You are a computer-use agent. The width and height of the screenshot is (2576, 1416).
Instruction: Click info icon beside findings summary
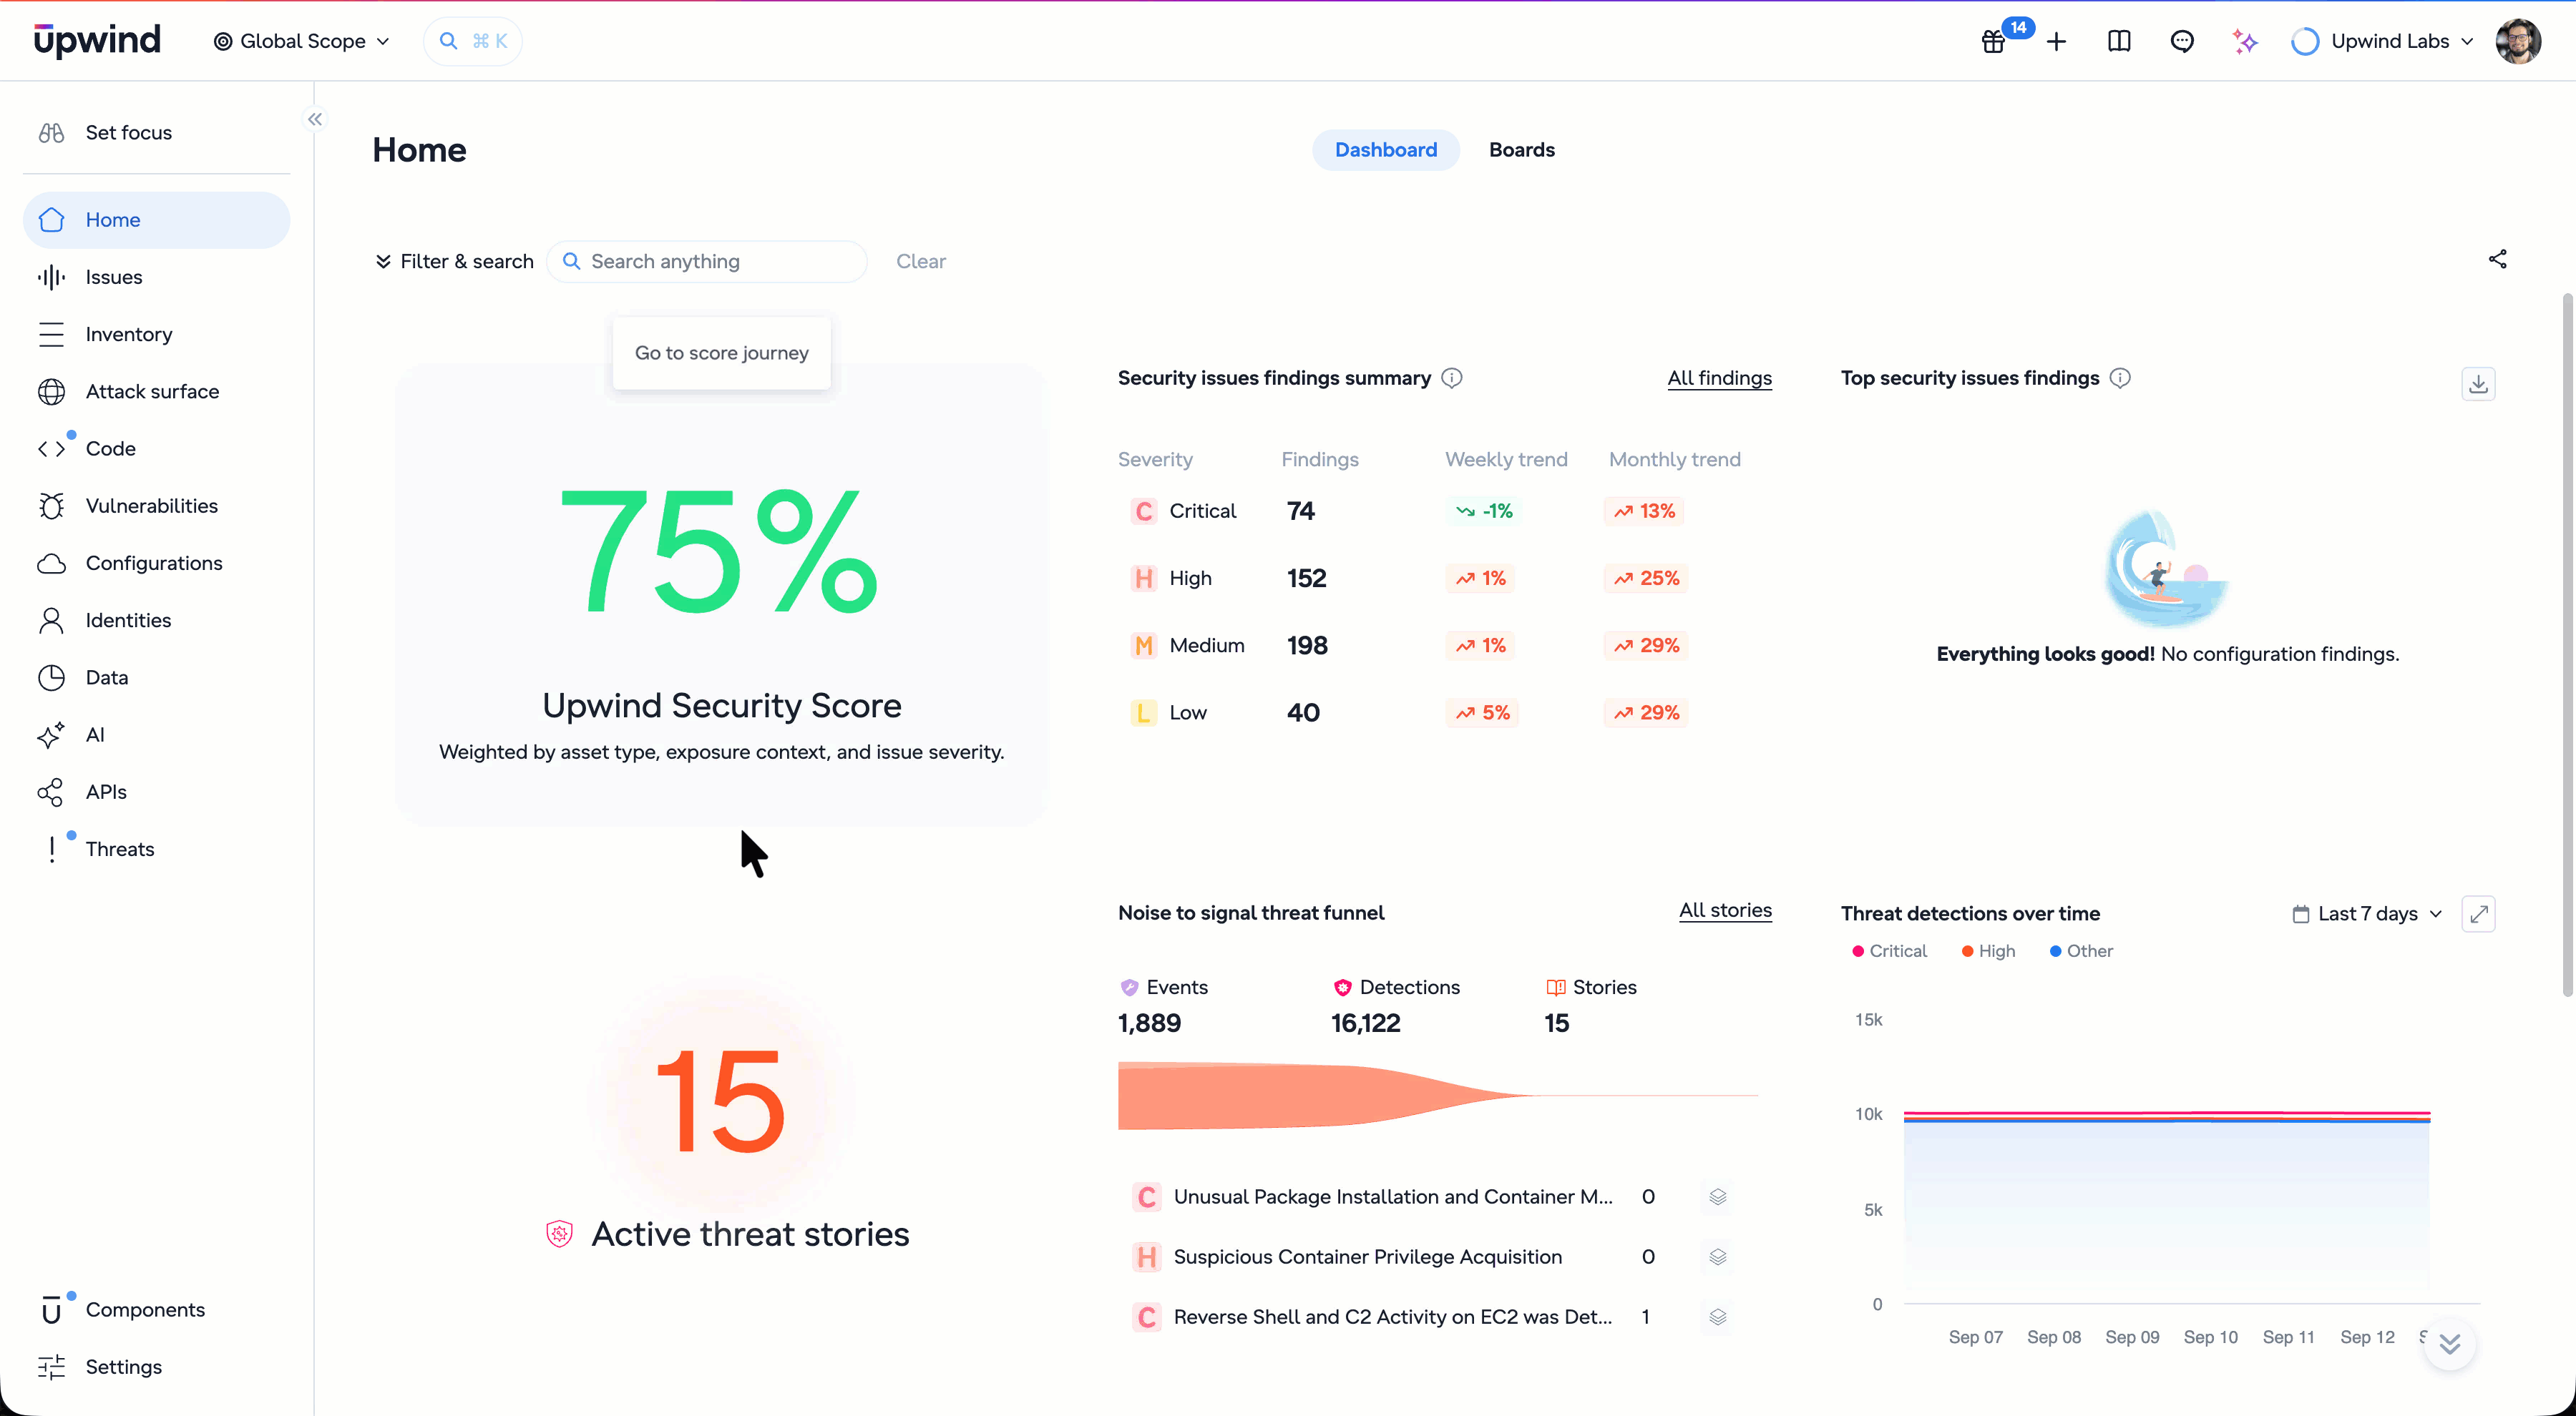1452,378
